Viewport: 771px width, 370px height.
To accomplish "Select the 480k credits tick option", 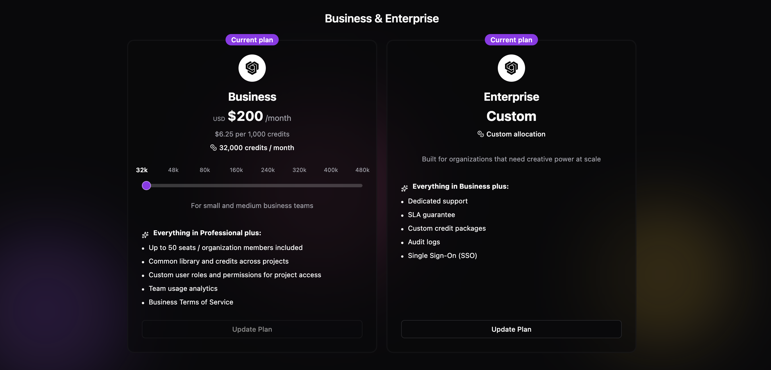I will point(362,170).
